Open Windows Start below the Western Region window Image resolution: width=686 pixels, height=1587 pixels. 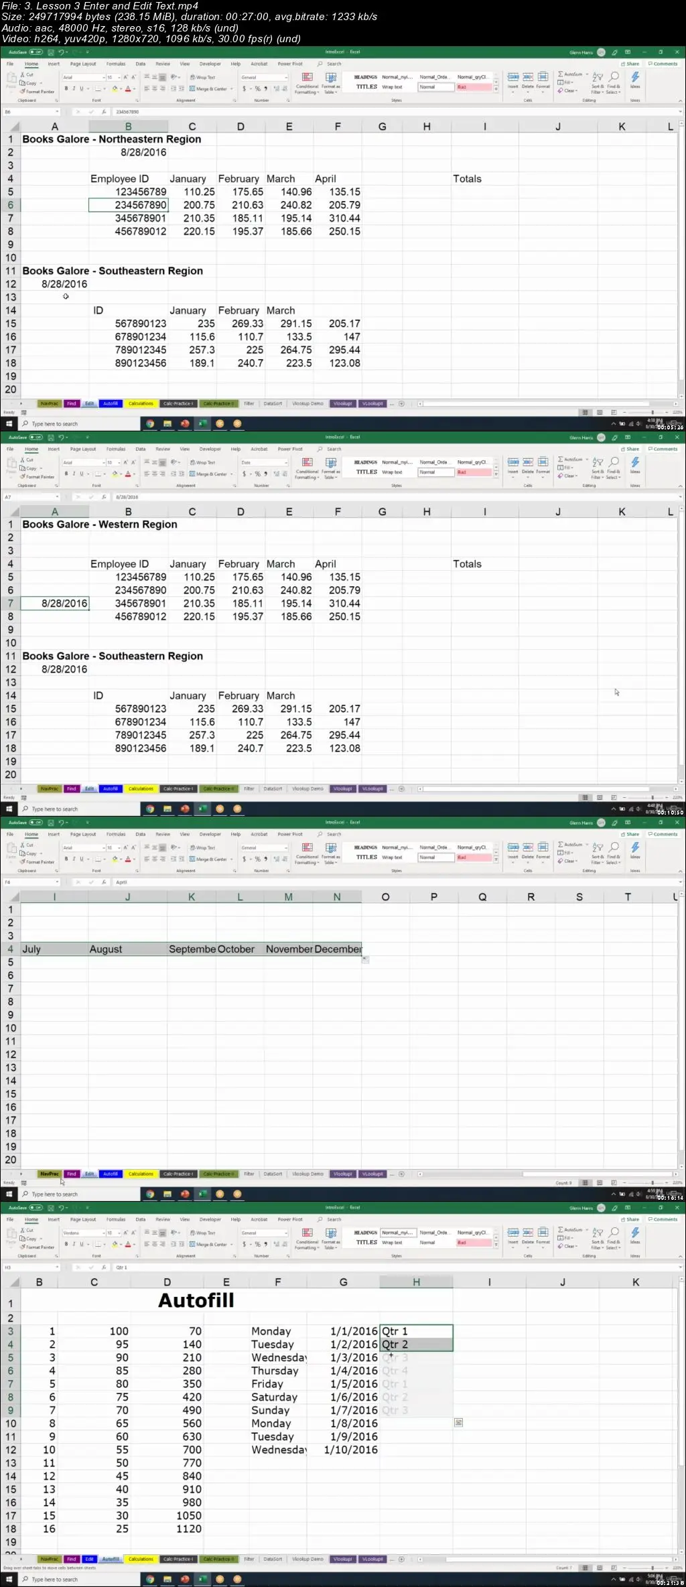pyautogui.click(x=9, y=809)
